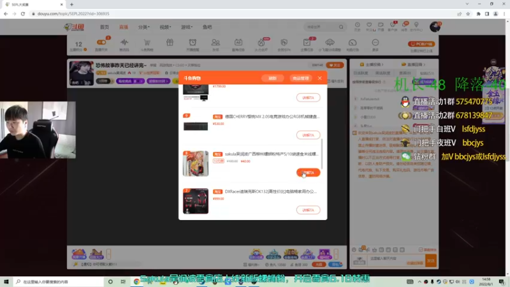Open the More ellipsis icon

[x=375, y=43]
